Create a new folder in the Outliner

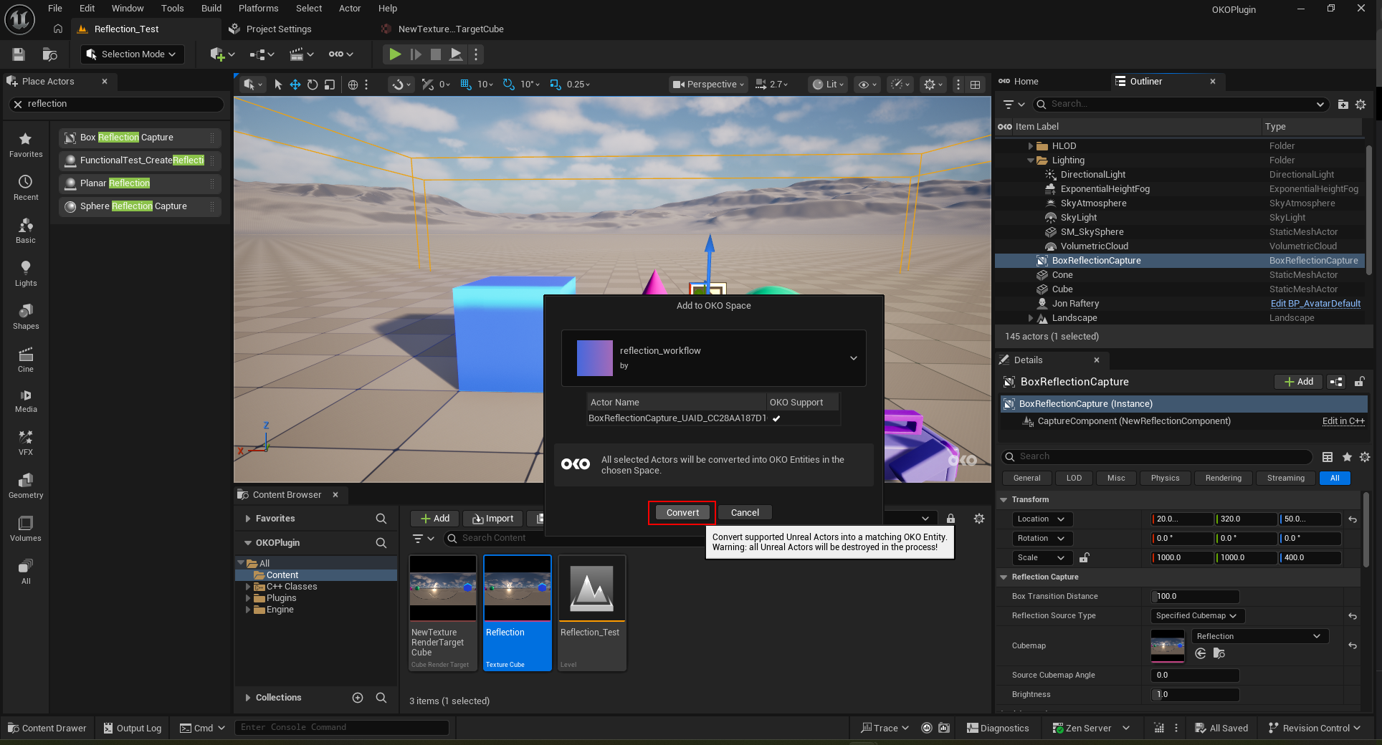pyautogui.click(x=1343, y=105)
